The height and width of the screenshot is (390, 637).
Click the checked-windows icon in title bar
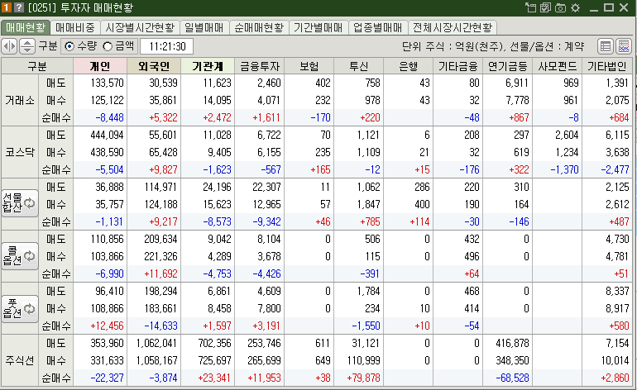546,7
